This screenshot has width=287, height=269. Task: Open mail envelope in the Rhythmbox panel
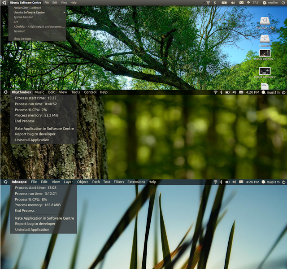pos(241,92)
